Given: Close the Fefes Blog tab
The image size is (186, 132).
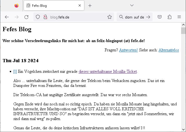Looking at the screenshot, I should pos(80,5).
